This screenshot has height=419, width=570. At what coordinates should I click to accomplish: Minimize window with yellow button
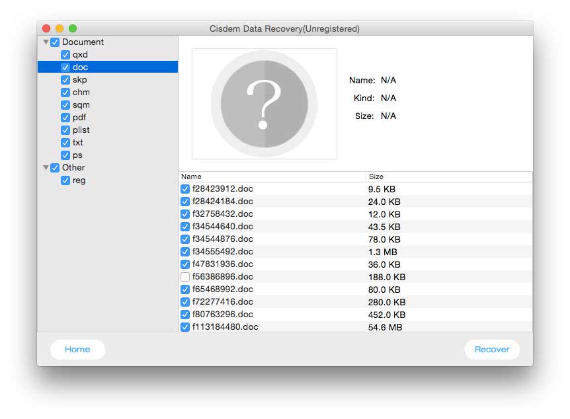[60, 28]
